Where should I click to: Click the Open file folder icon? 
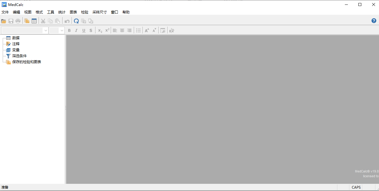pyautogui.click(x=4, y=21)
